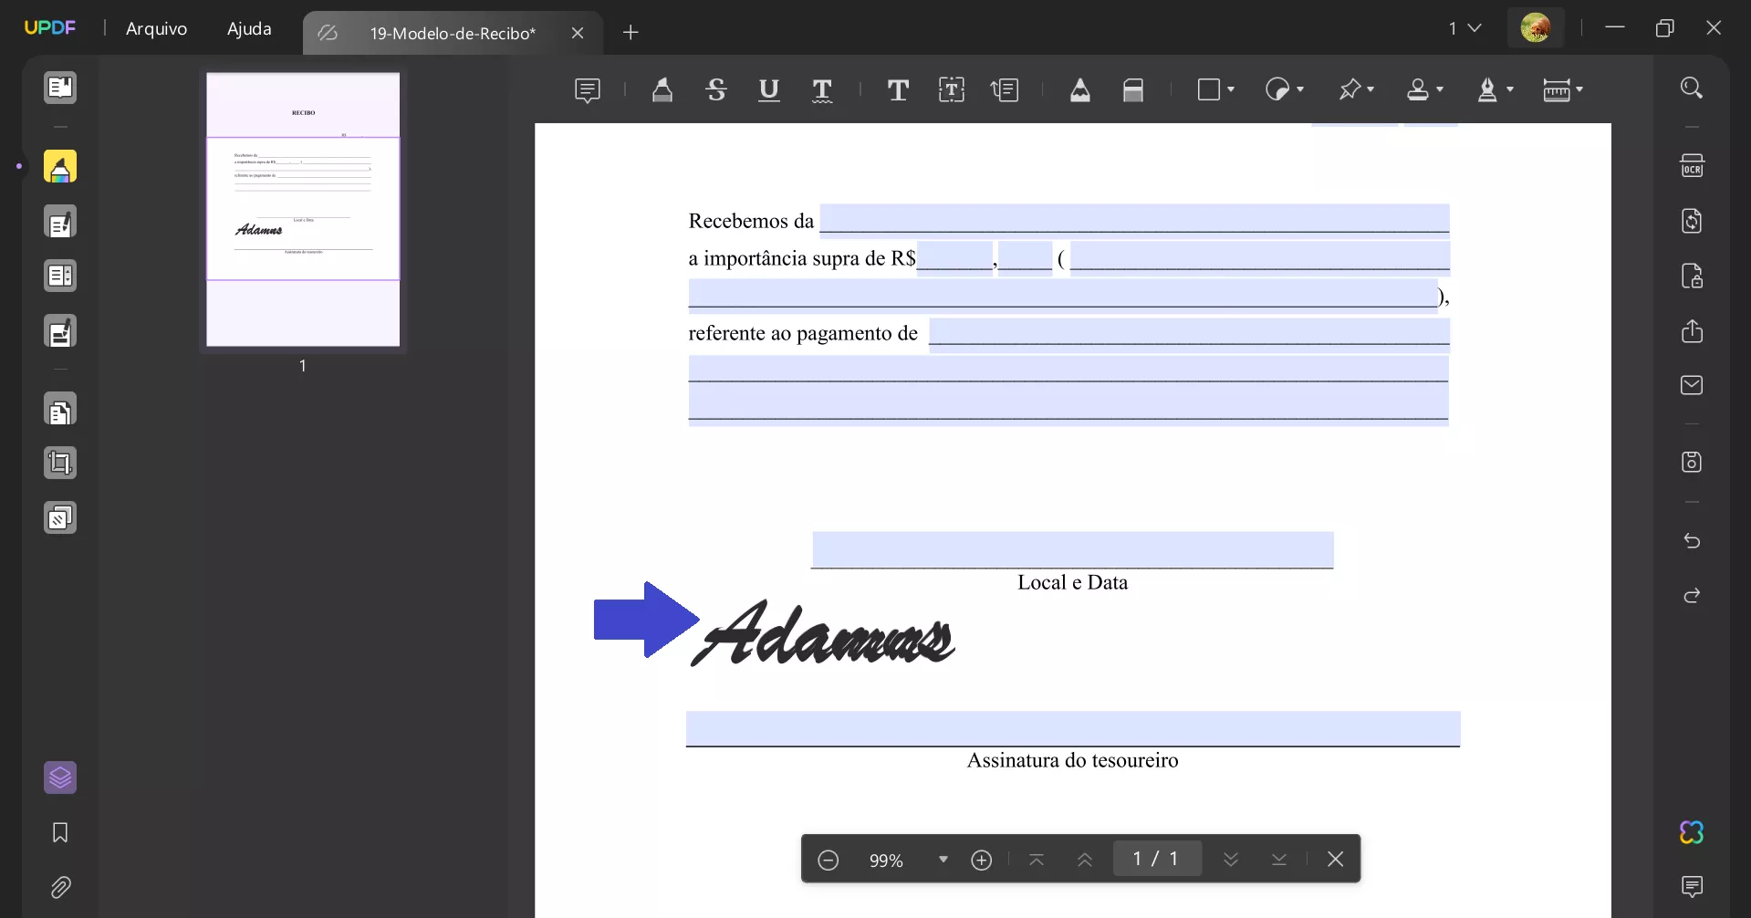Open the Arquivo menu

[x=156, y=28]
